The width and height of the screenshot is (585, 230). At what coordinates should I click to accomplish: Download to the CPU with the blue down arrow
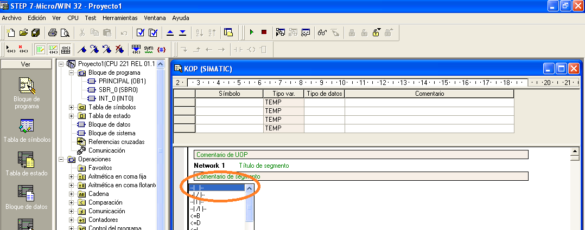[182, 33]
